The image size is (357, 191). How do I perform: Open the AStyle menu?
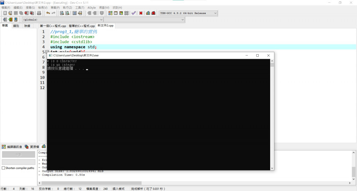[x=92, y=8]
